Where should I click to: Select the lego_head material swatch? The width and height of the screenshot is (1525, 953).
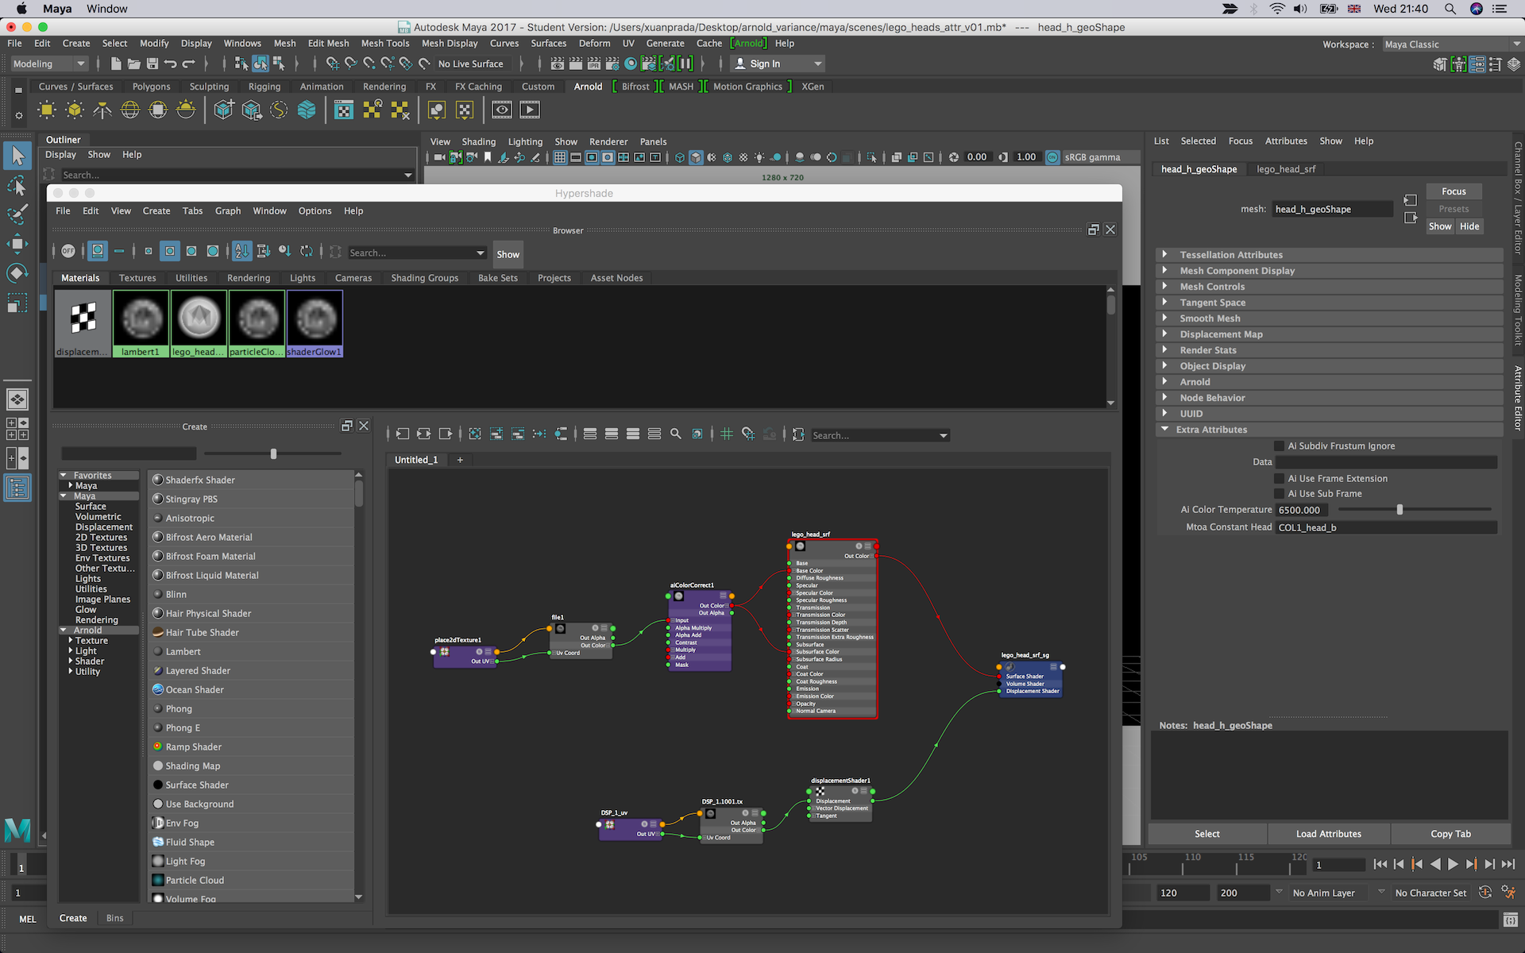coord(199,323)
